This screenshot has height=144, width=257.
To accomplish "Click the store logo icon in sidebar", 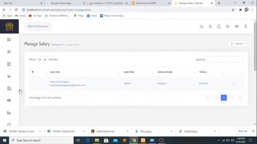I will pyautogui.click(x=9, y=26).
